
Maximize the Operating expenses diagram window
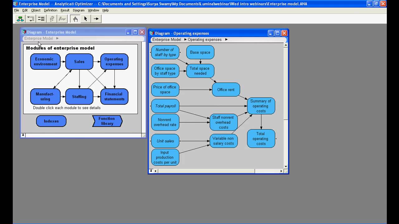pyautogui.click(x=277, y=33)
